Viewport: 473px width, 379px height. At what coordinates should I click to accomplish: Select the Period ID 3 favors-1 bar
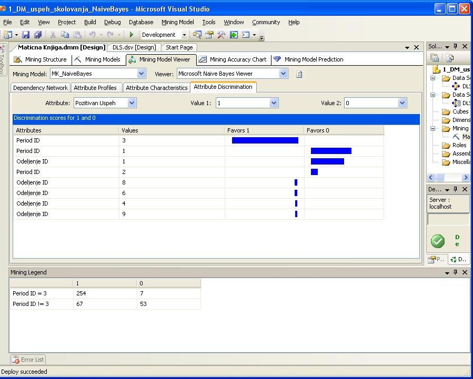pos(265,140)
